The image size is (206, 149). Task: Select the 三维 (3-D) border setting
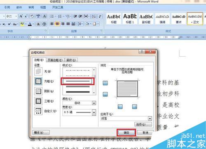[38, 101]
